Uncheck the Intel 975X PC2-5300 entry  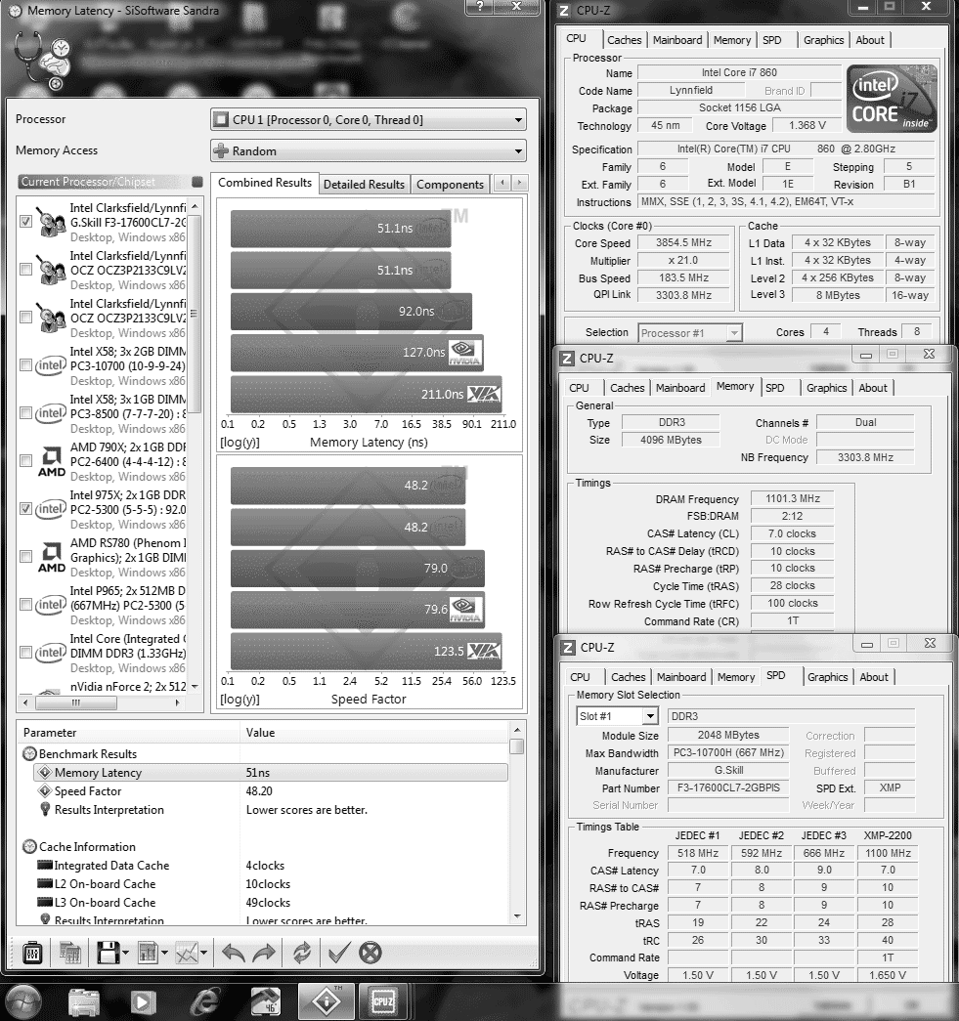tap(25, 509)
